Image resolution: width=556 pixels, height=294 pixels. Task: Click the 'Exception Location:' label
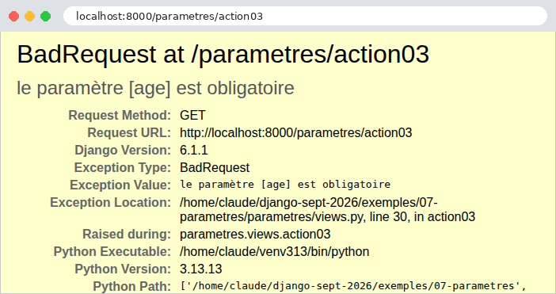coord(110,203)
